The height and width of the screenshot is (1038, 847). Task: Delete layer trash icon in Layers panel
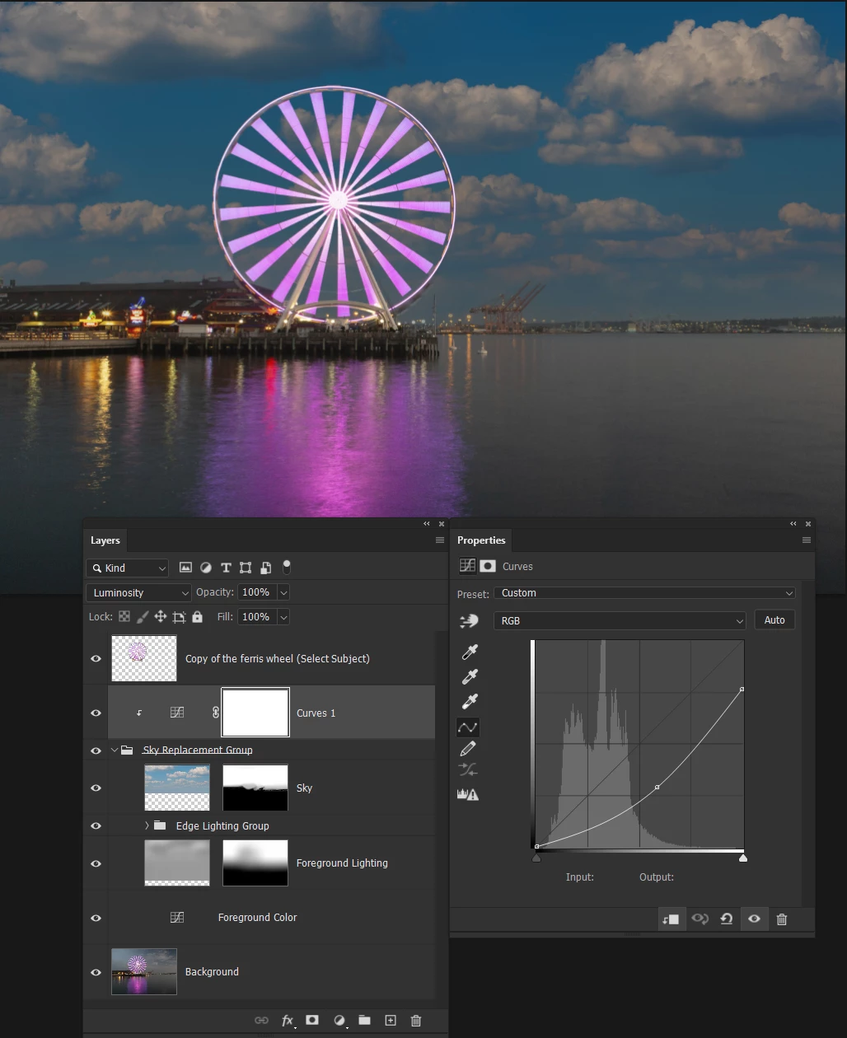(x=416, y=1020)
